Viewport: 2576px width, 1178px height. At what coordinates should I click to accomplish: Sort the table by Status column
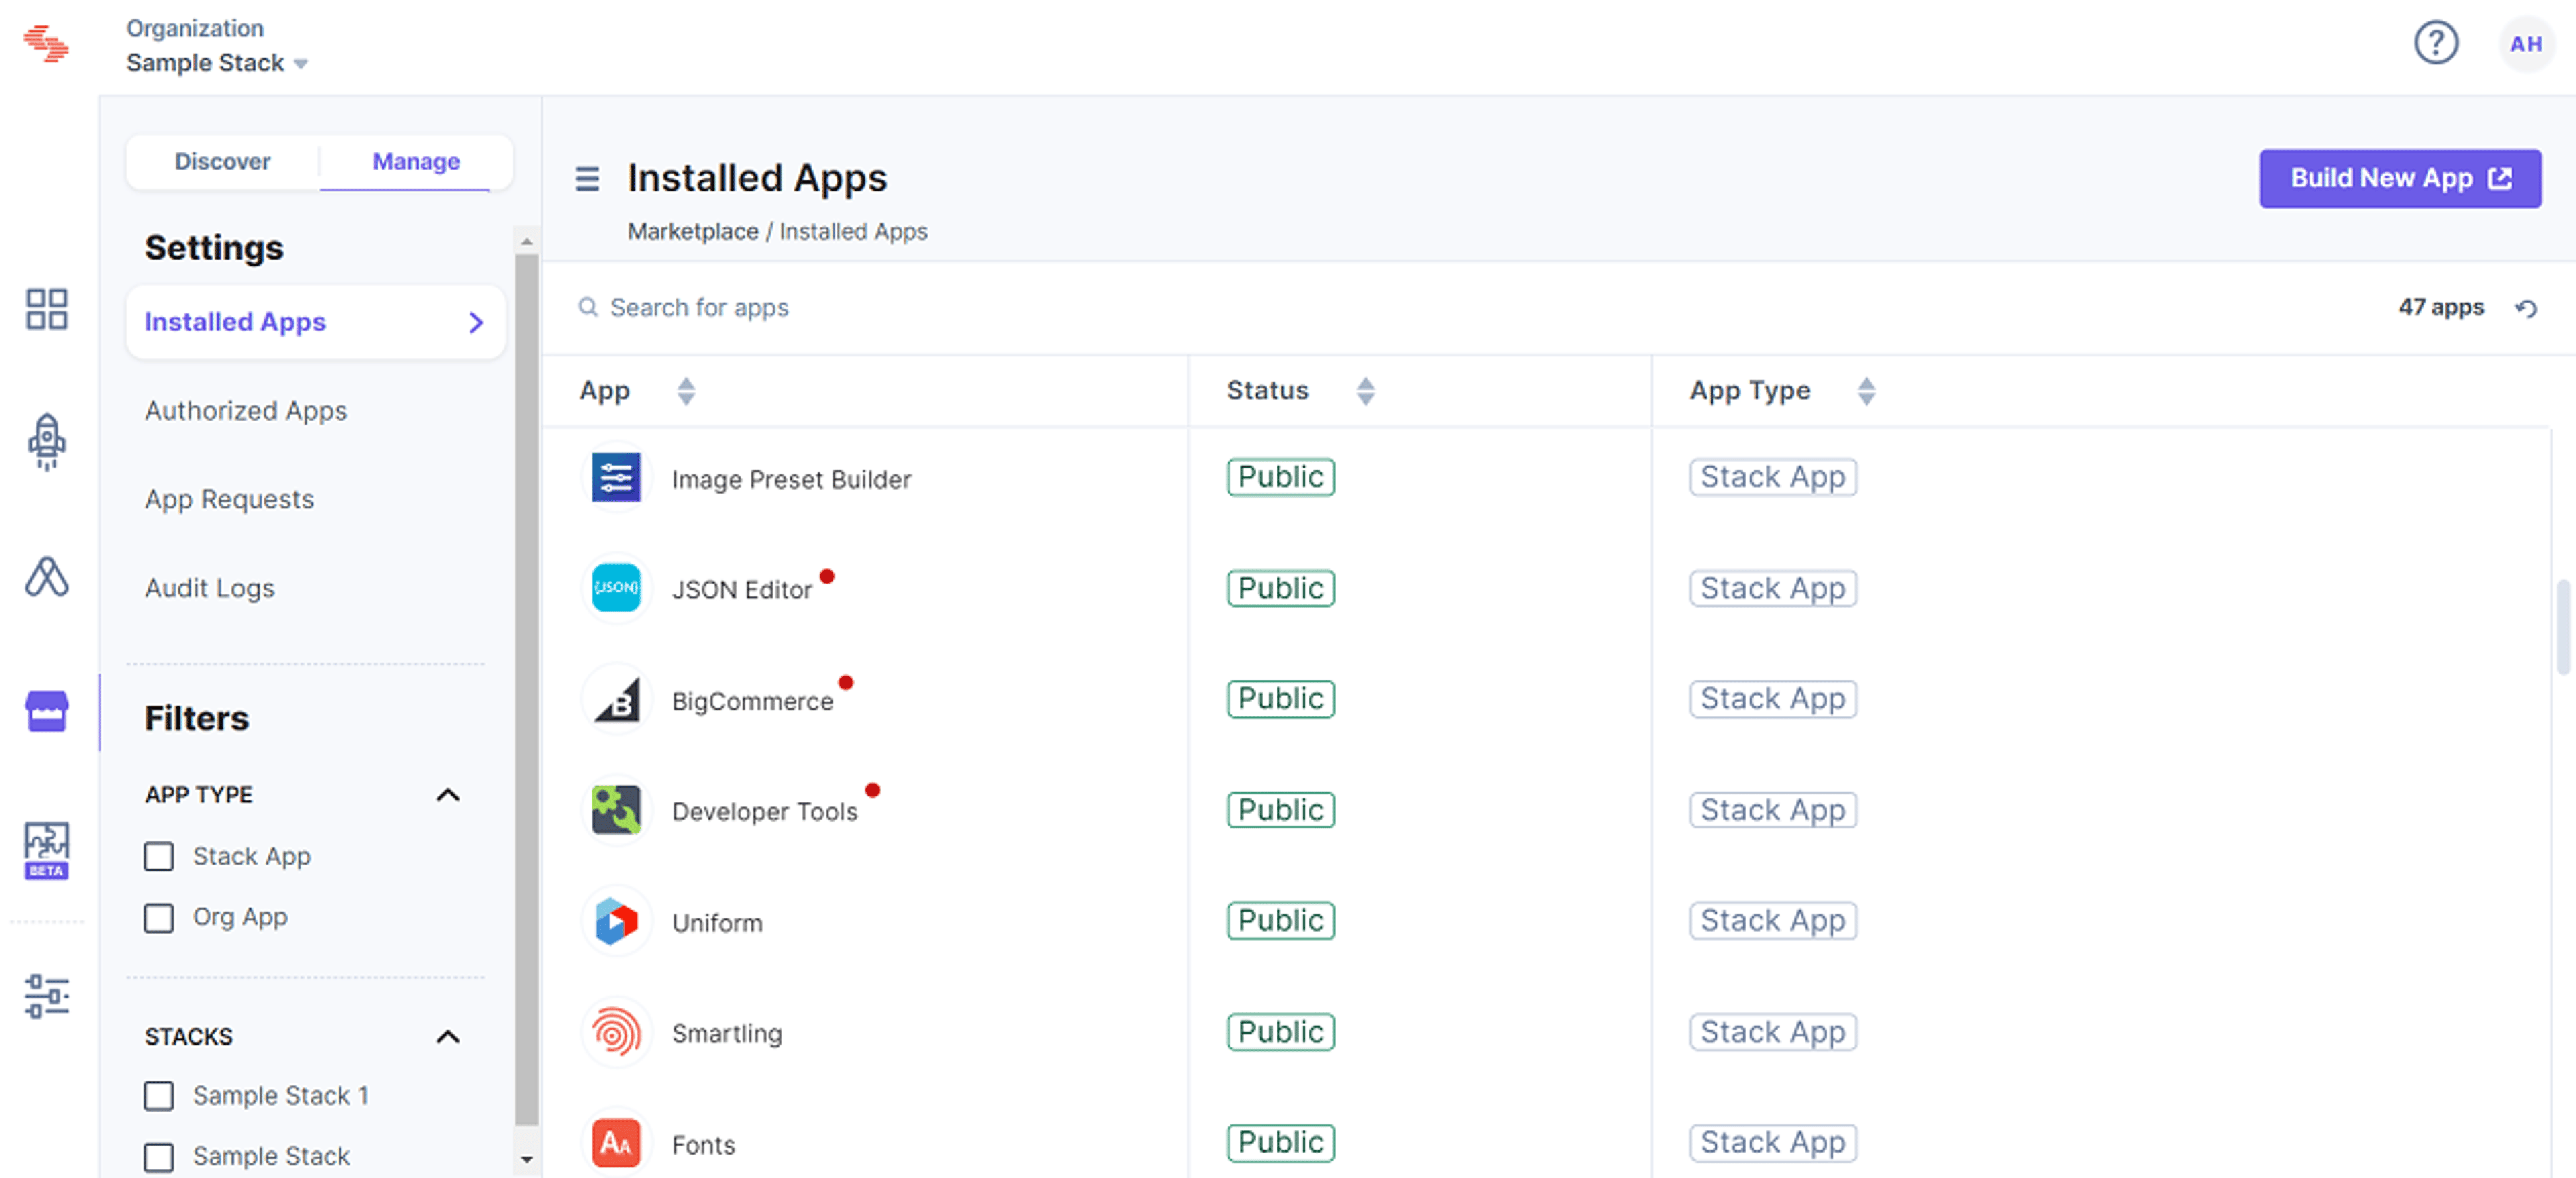(x=1365, y=391)
